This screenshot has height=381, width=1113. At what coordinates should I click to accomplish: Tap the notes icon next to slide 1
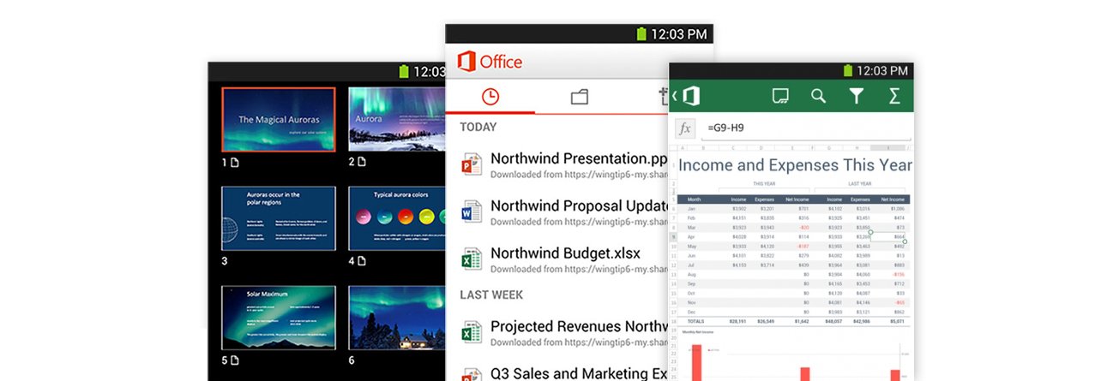point(236,162)
